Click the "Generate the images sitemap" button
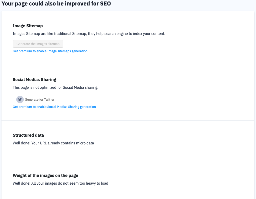 coord(38,44)
